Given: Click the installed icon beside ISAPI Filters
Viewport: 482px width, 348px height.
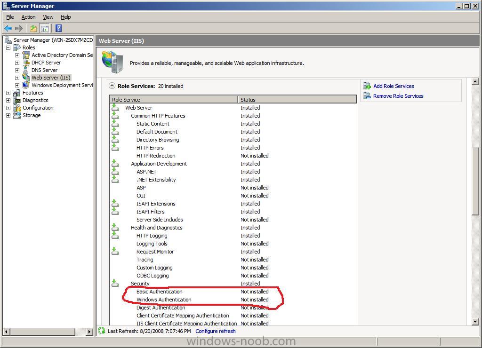Looking at the screenshot, I should point(115,211).
